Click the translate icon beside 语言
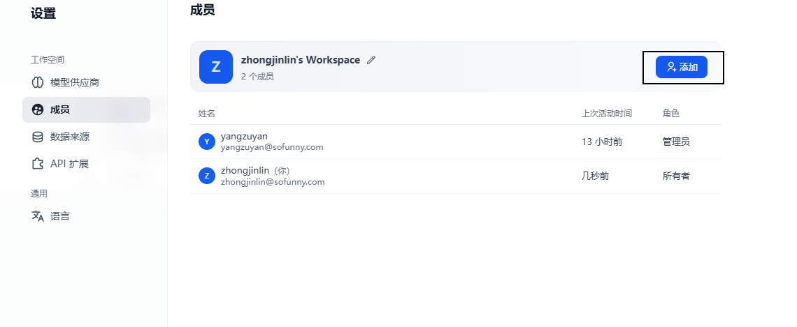The image size is (797, 327). [x=38, y=216]
